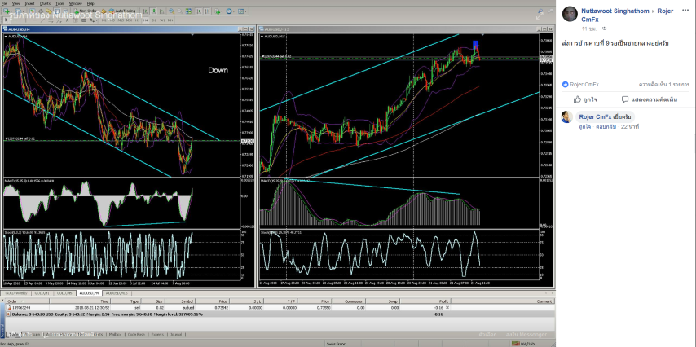The image size is (696, 347).
Task: Select the text 'A' drawing tool
Action: 68,20
